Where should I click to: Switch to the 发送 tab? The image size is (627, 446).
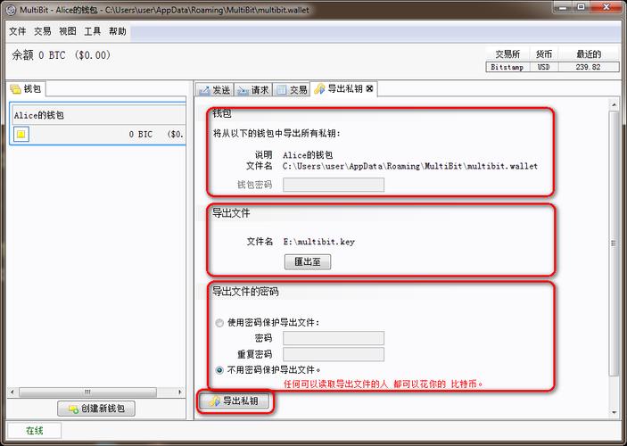pos(215,90)
